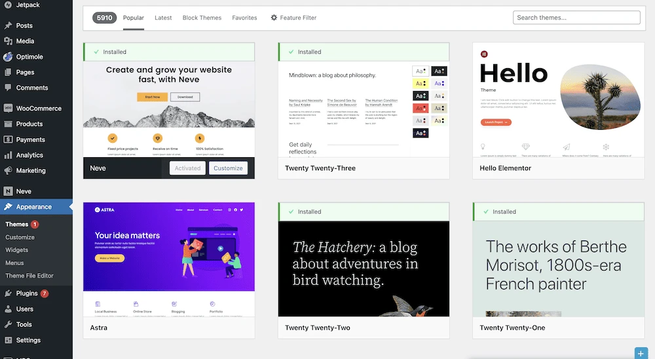Open the Twenty Twenty-One theme thumbnail
The image size is (655, 359).
pos(559,269)
